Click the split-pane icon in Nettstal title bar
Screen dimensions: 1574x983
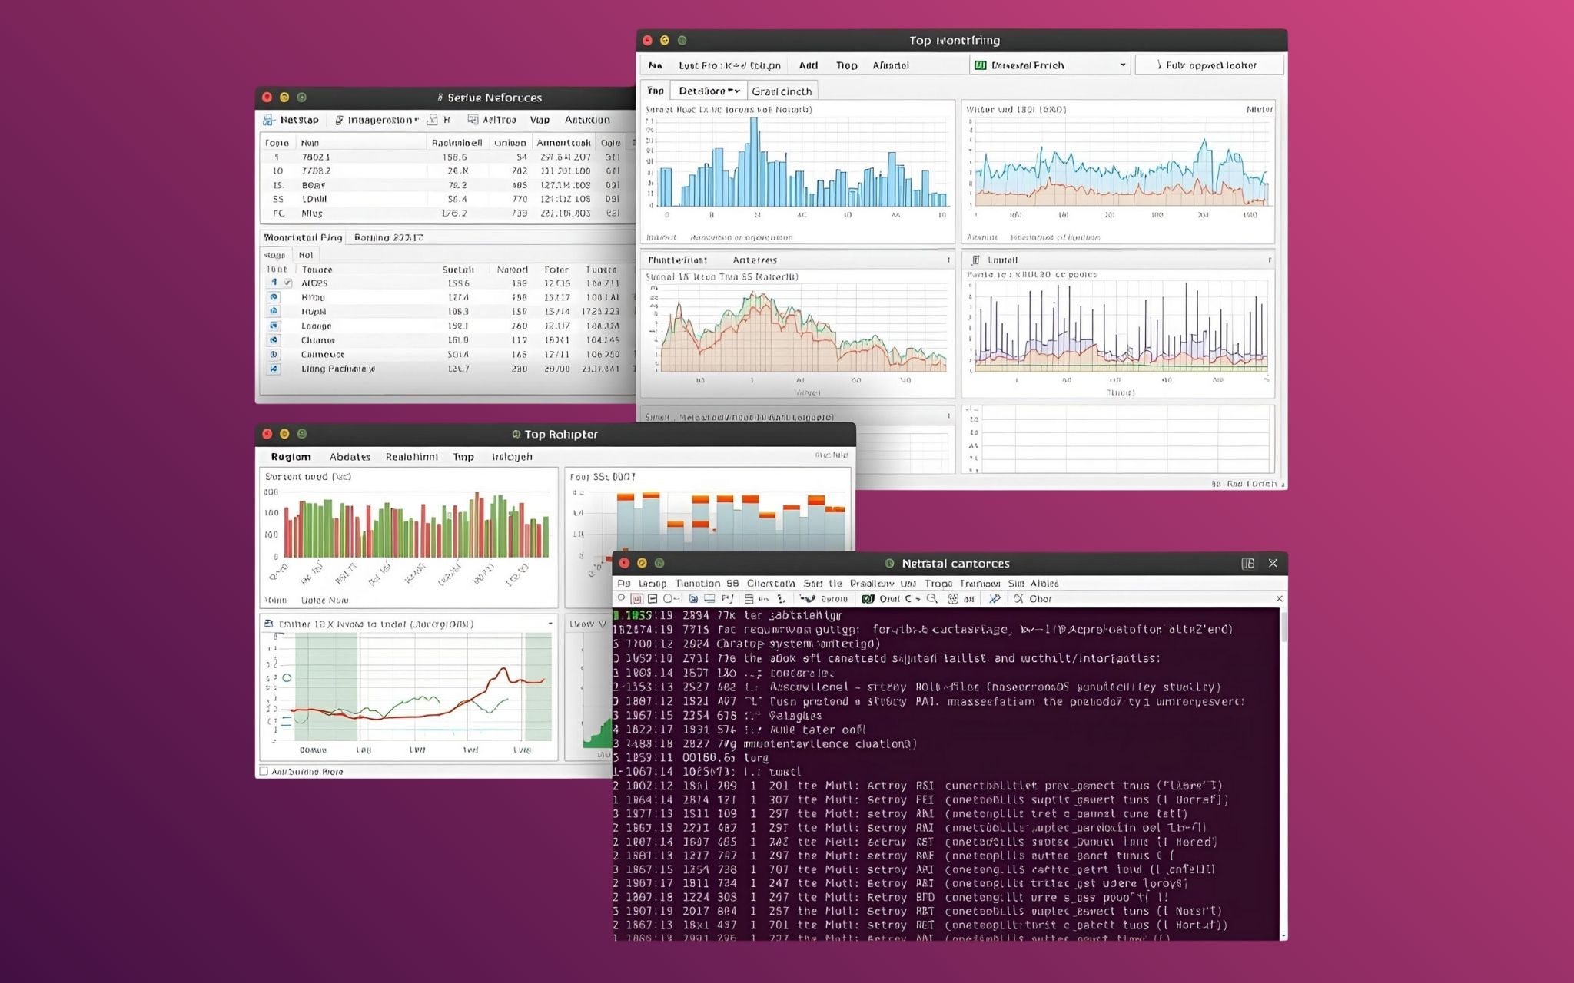[1247, 564]
